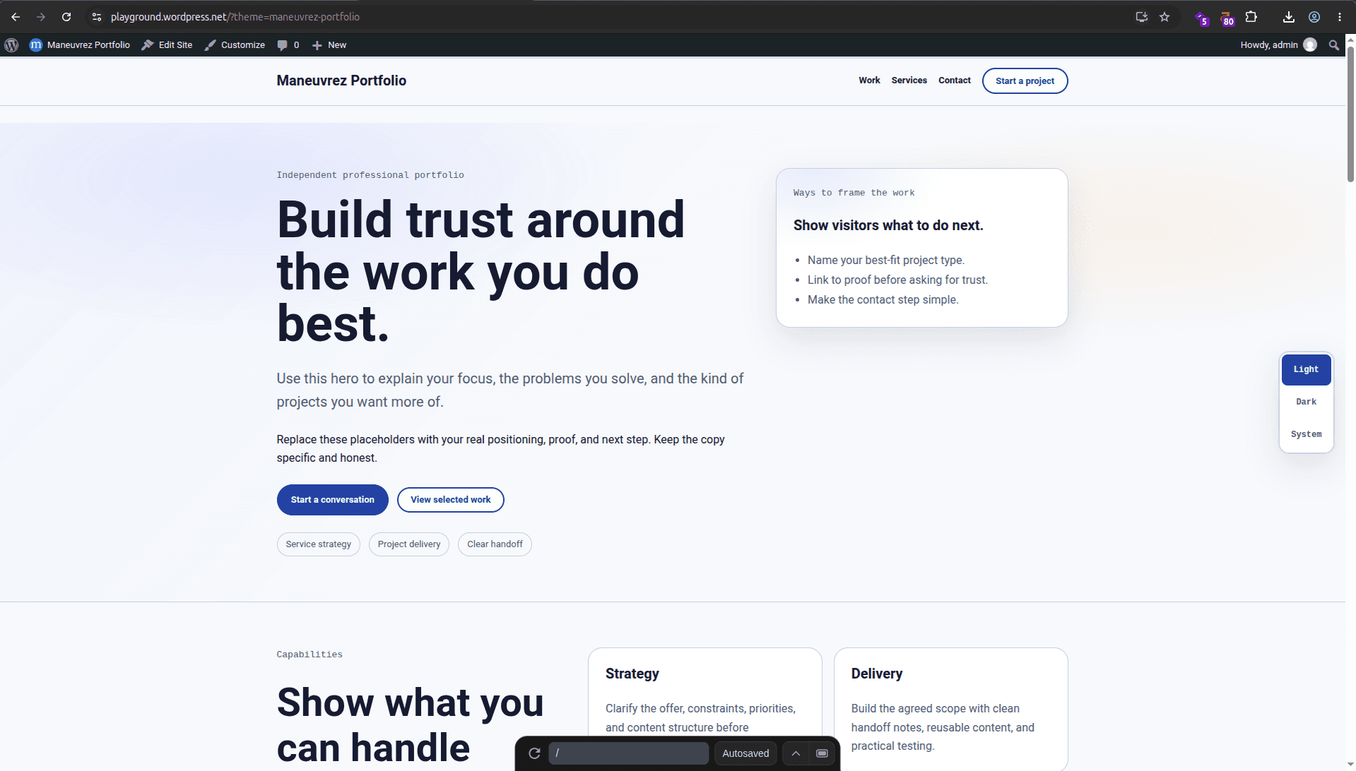
Task: Expand the Playground panel with up chevron
Action: point(796,753)
